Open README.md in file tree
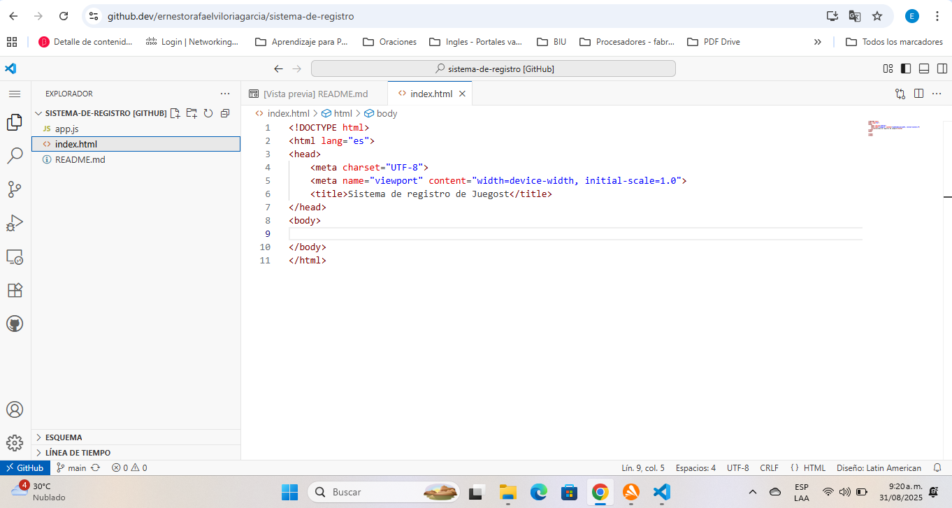This screenshot has height=508, width=952. point(136,159)
